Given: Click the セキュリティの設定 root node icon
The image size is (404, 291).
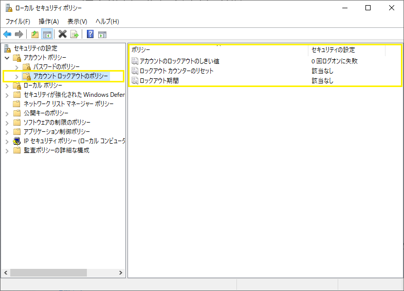Looking at the screenshot, I should point(8,48).
